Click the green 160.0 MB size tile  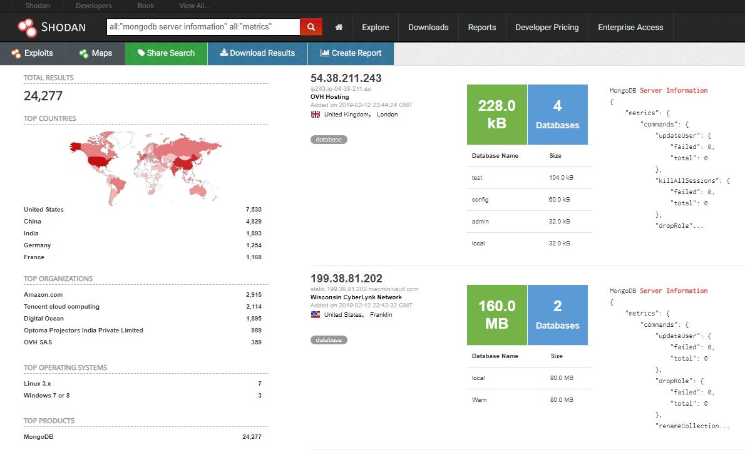[x=497, y=315]
